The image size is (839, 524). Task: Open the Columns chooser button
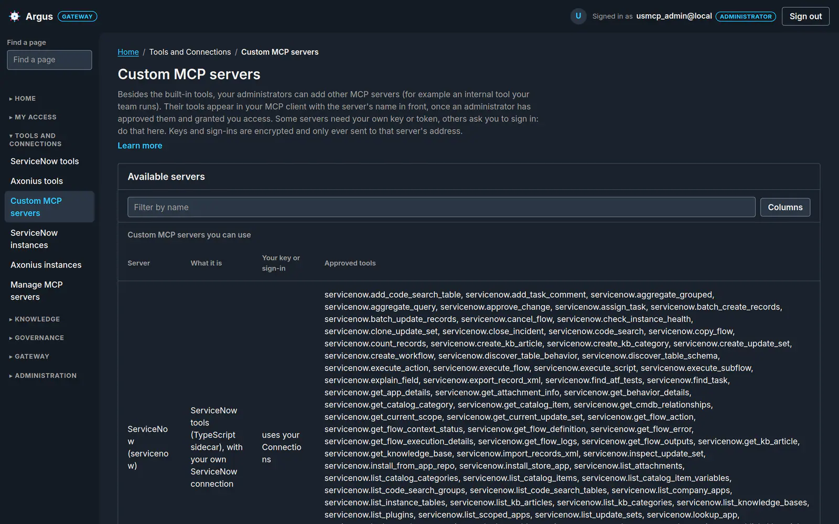(x=785, y=207)
